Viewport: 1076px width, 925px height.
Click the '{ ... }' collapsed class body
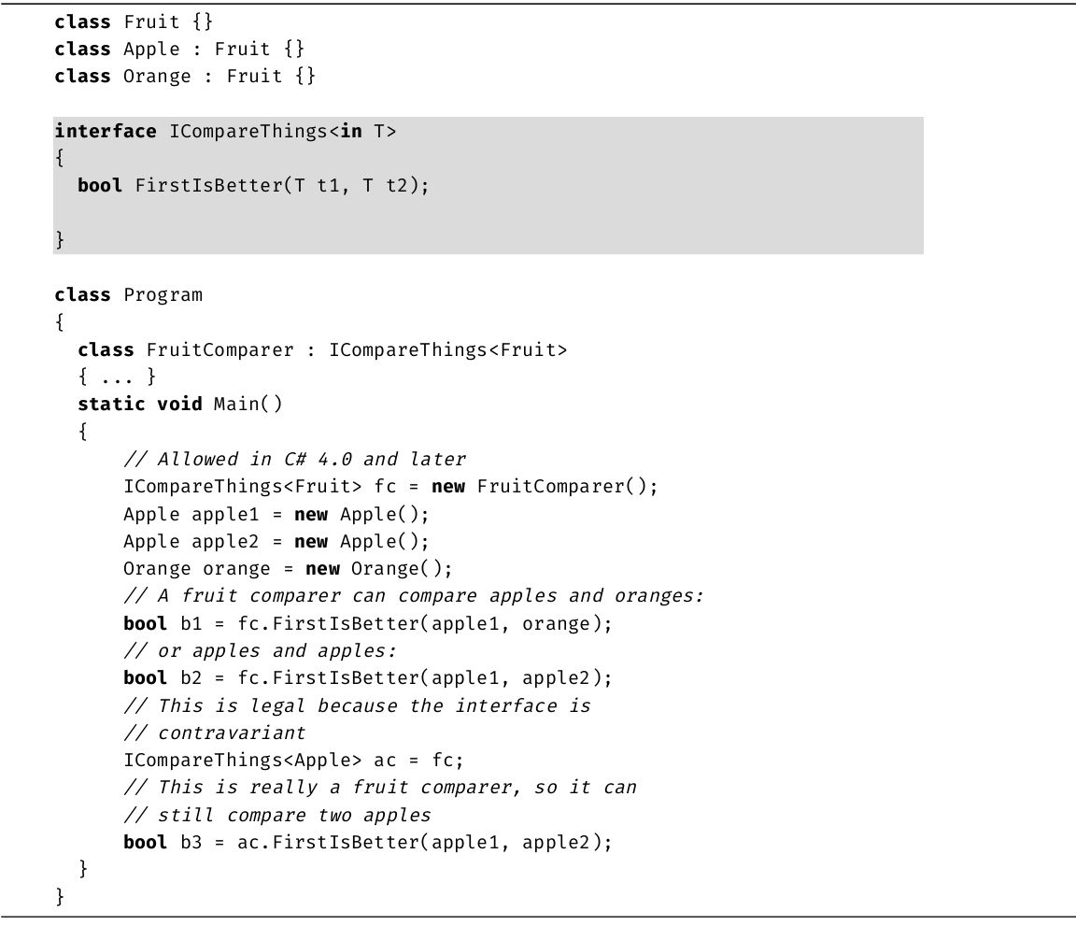click(117, 377)
